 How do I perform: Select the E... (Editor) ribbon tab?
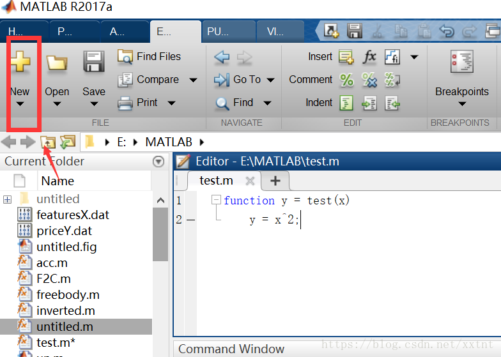click(x=175, y=32)
